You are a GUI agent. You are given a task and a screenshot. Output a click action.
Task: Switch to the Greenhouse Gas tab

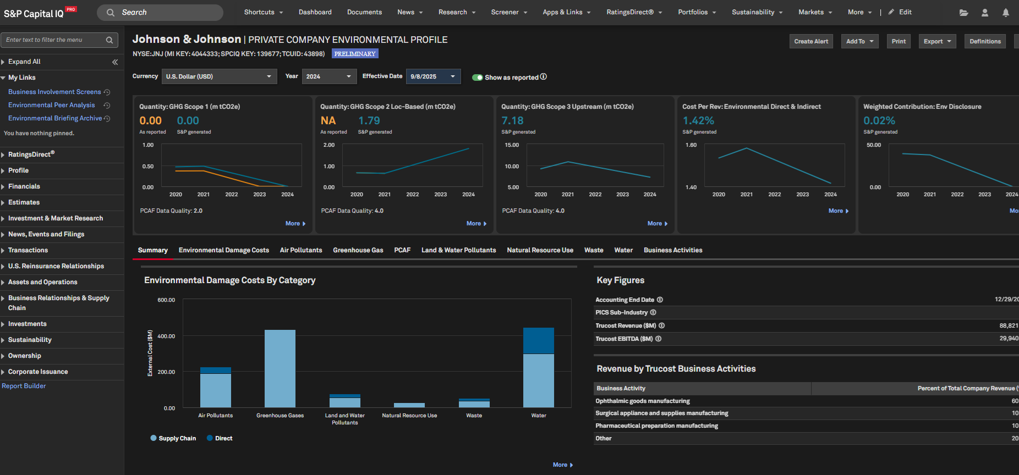[x=358, y=251]
